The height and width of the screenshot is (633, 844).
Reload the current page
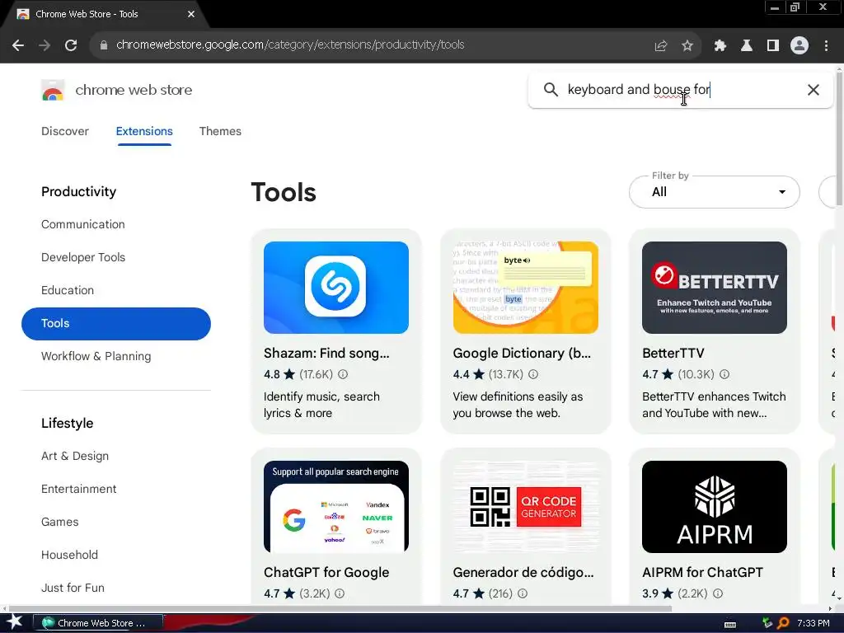pyautogui.click(x=71, y=45)
